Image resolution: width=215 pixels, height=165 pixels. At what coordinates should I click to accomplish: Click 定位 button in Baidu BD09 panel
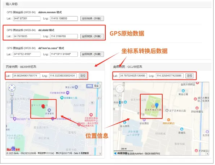83,75
